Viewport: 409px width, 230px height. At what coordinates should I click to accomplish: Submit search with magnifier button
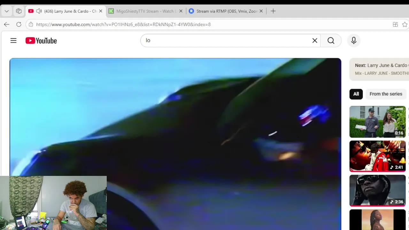(x=331, y=41)
